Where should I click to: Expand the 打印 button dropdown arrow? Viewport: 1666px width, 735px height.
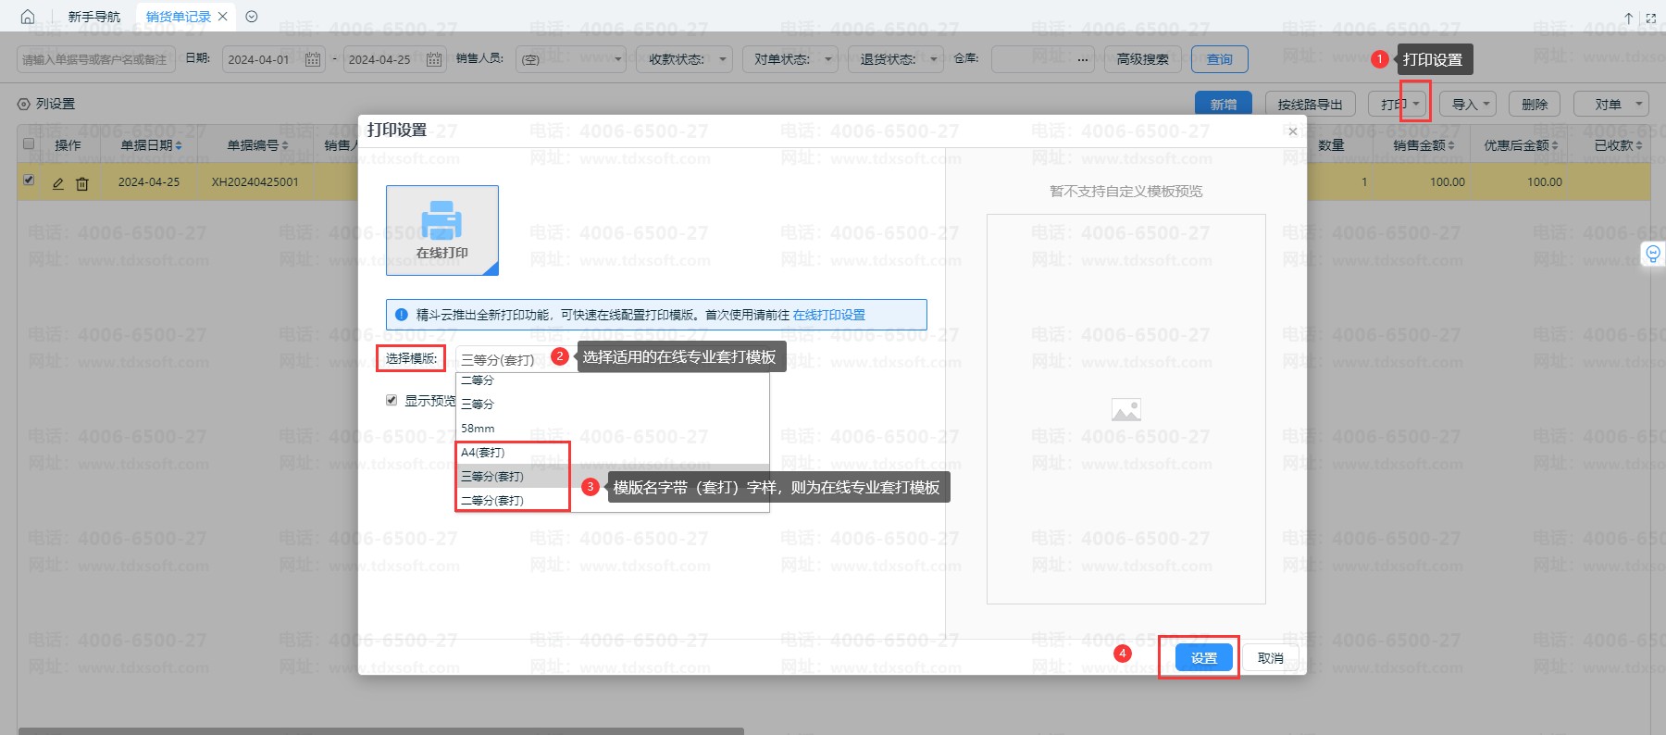click(x=1416, y=105)
